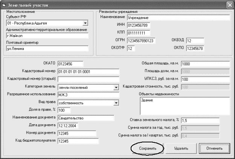
Task: Click the Отменить button
Action: click(214, 149)
